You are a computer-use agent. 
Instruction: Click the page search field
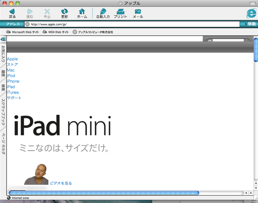point(228,40)
